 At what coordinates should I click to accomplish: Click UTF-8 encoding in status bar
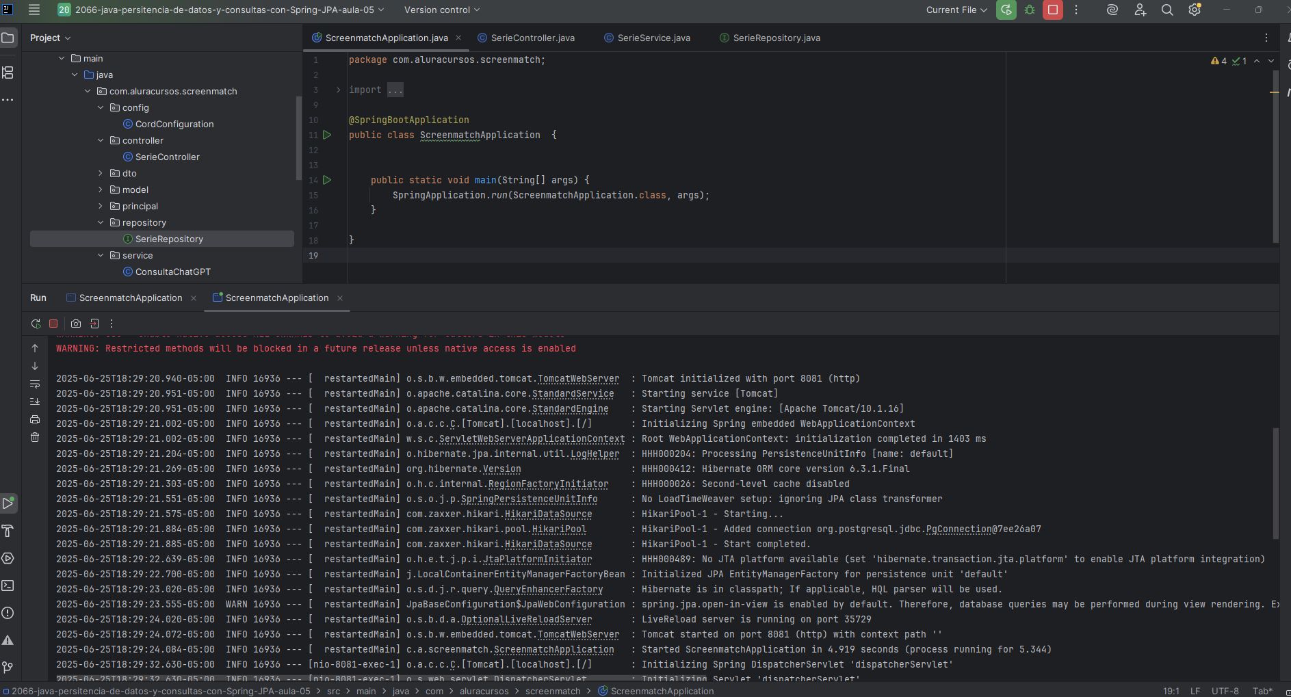pos(1225,691)
